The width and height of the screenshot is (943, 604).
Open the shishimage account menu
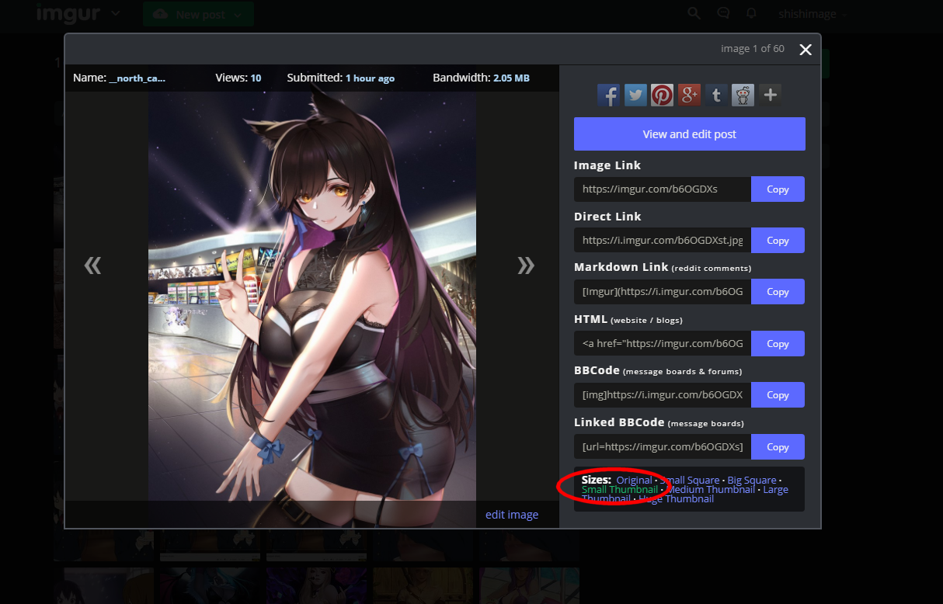809,13
